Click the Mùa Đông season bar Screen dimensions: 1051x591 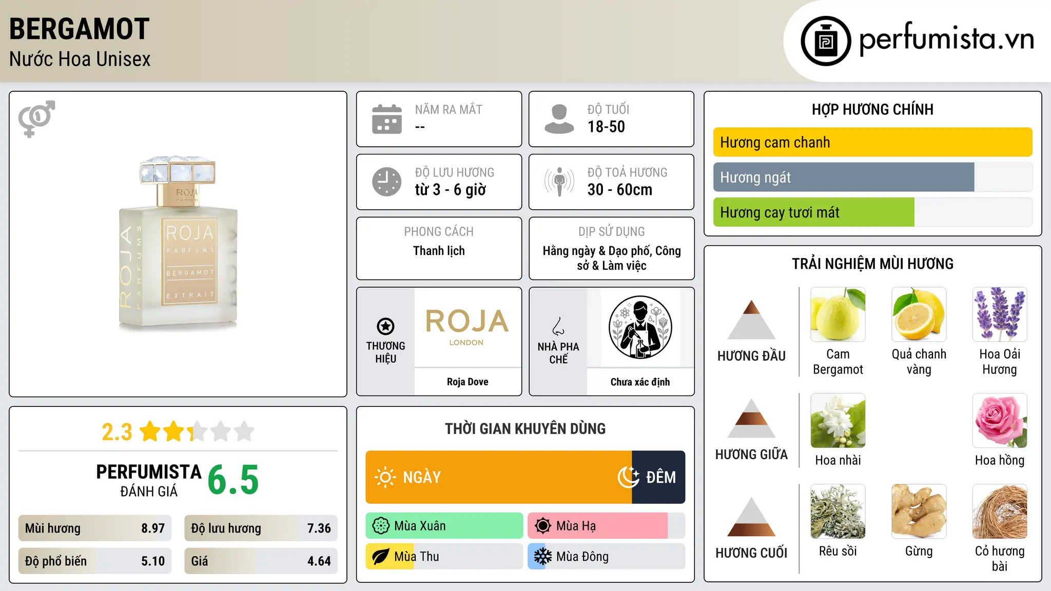pyautogui.click(x=606, y=557)
